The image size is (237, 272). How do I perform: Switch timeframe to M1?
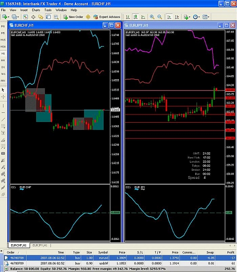(x=3, y=26)
